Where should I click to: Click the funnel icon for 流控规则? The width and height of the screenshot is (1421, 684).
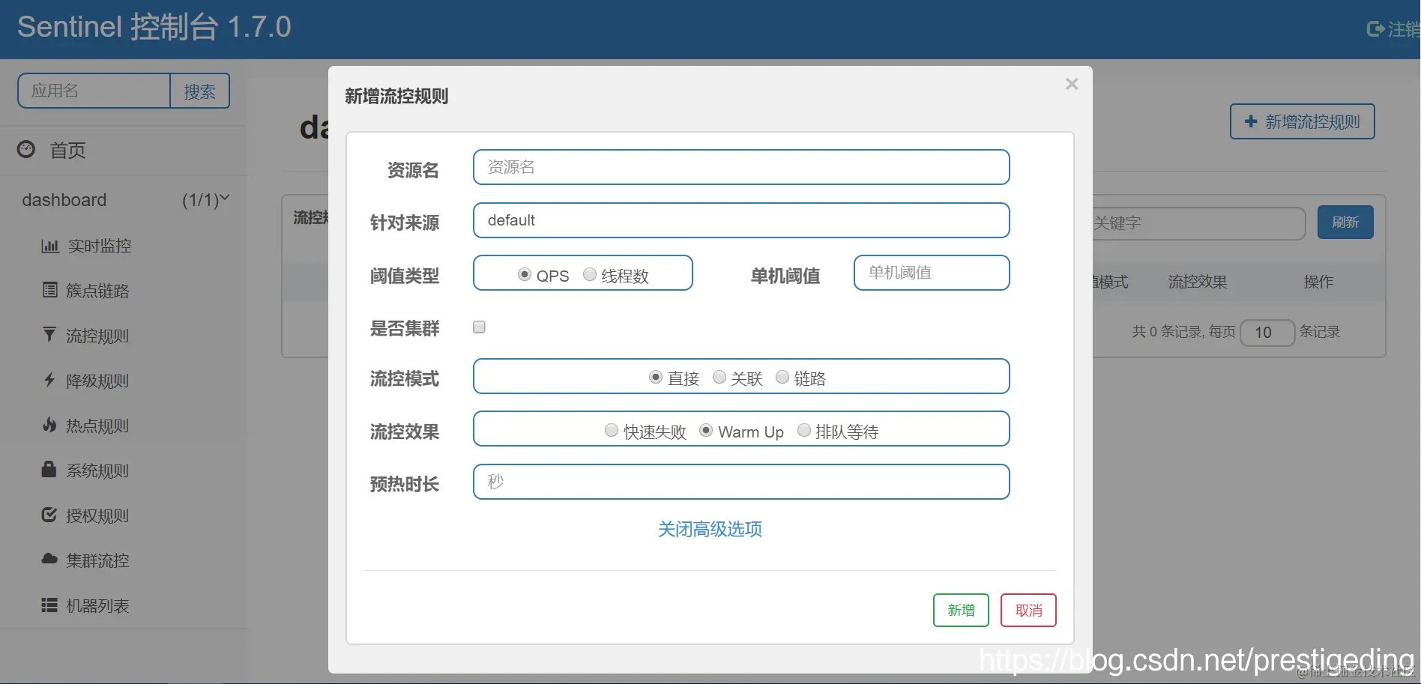(48, 336)
